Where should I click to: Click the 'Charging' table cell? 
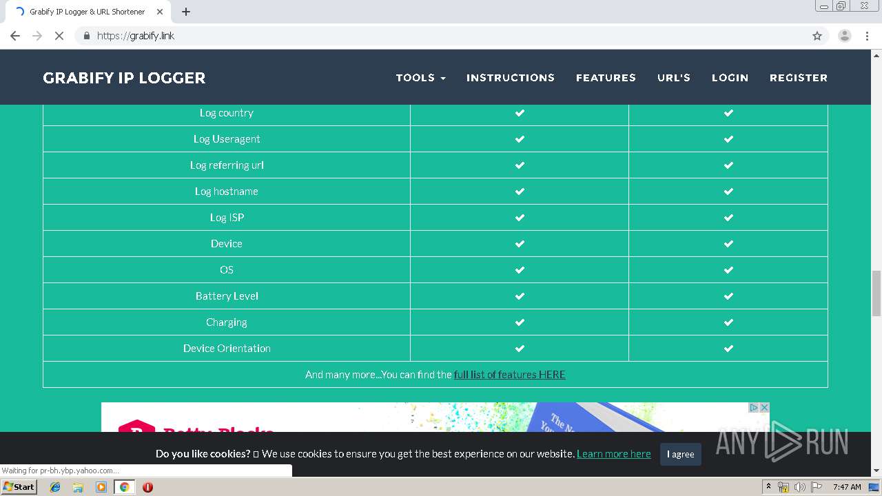pos(227,322)
